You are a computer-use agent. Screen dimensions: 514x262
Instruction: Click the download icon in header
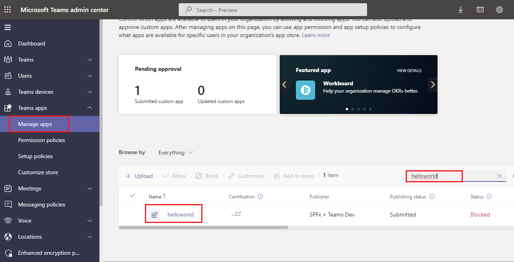coord(461,10)
